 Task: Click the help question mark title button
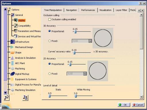pyautogui.click(x=140, y=3)
